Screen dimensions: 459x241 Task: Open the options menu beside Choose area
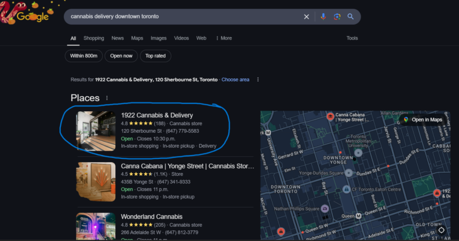[258, 80]
